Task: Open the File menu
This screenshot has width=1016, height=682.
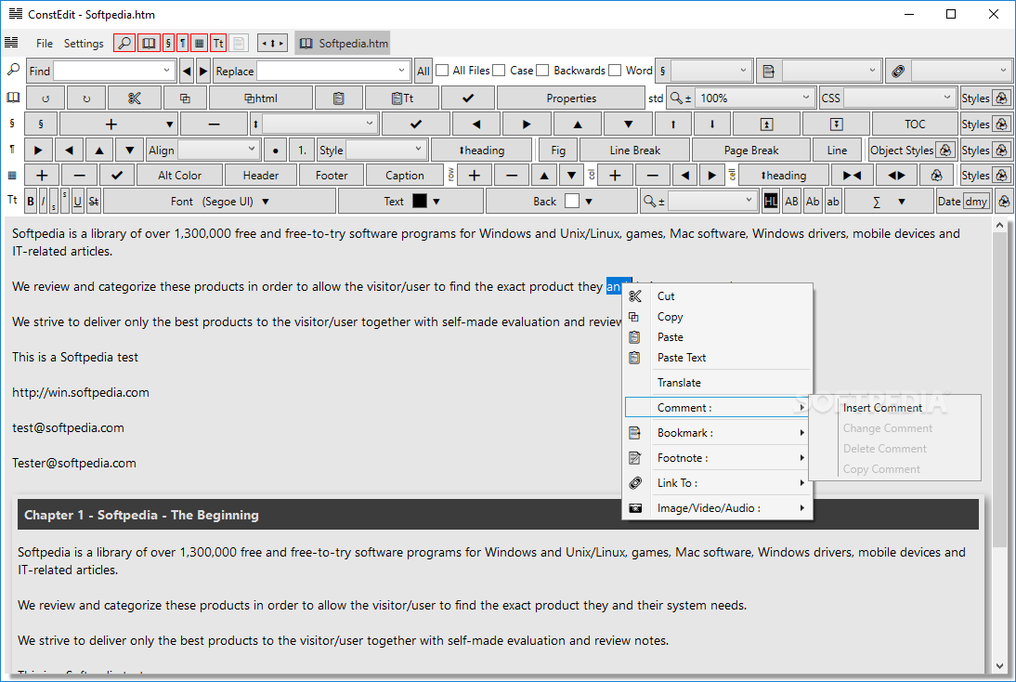Action: pos(45,44)
